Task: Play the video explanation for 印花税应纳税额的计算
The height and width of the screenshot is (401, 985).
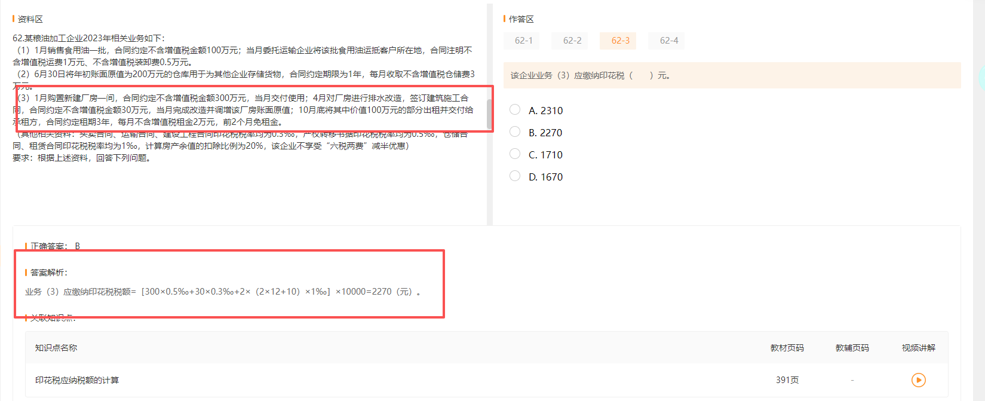Action: click(x=918, y=380)
